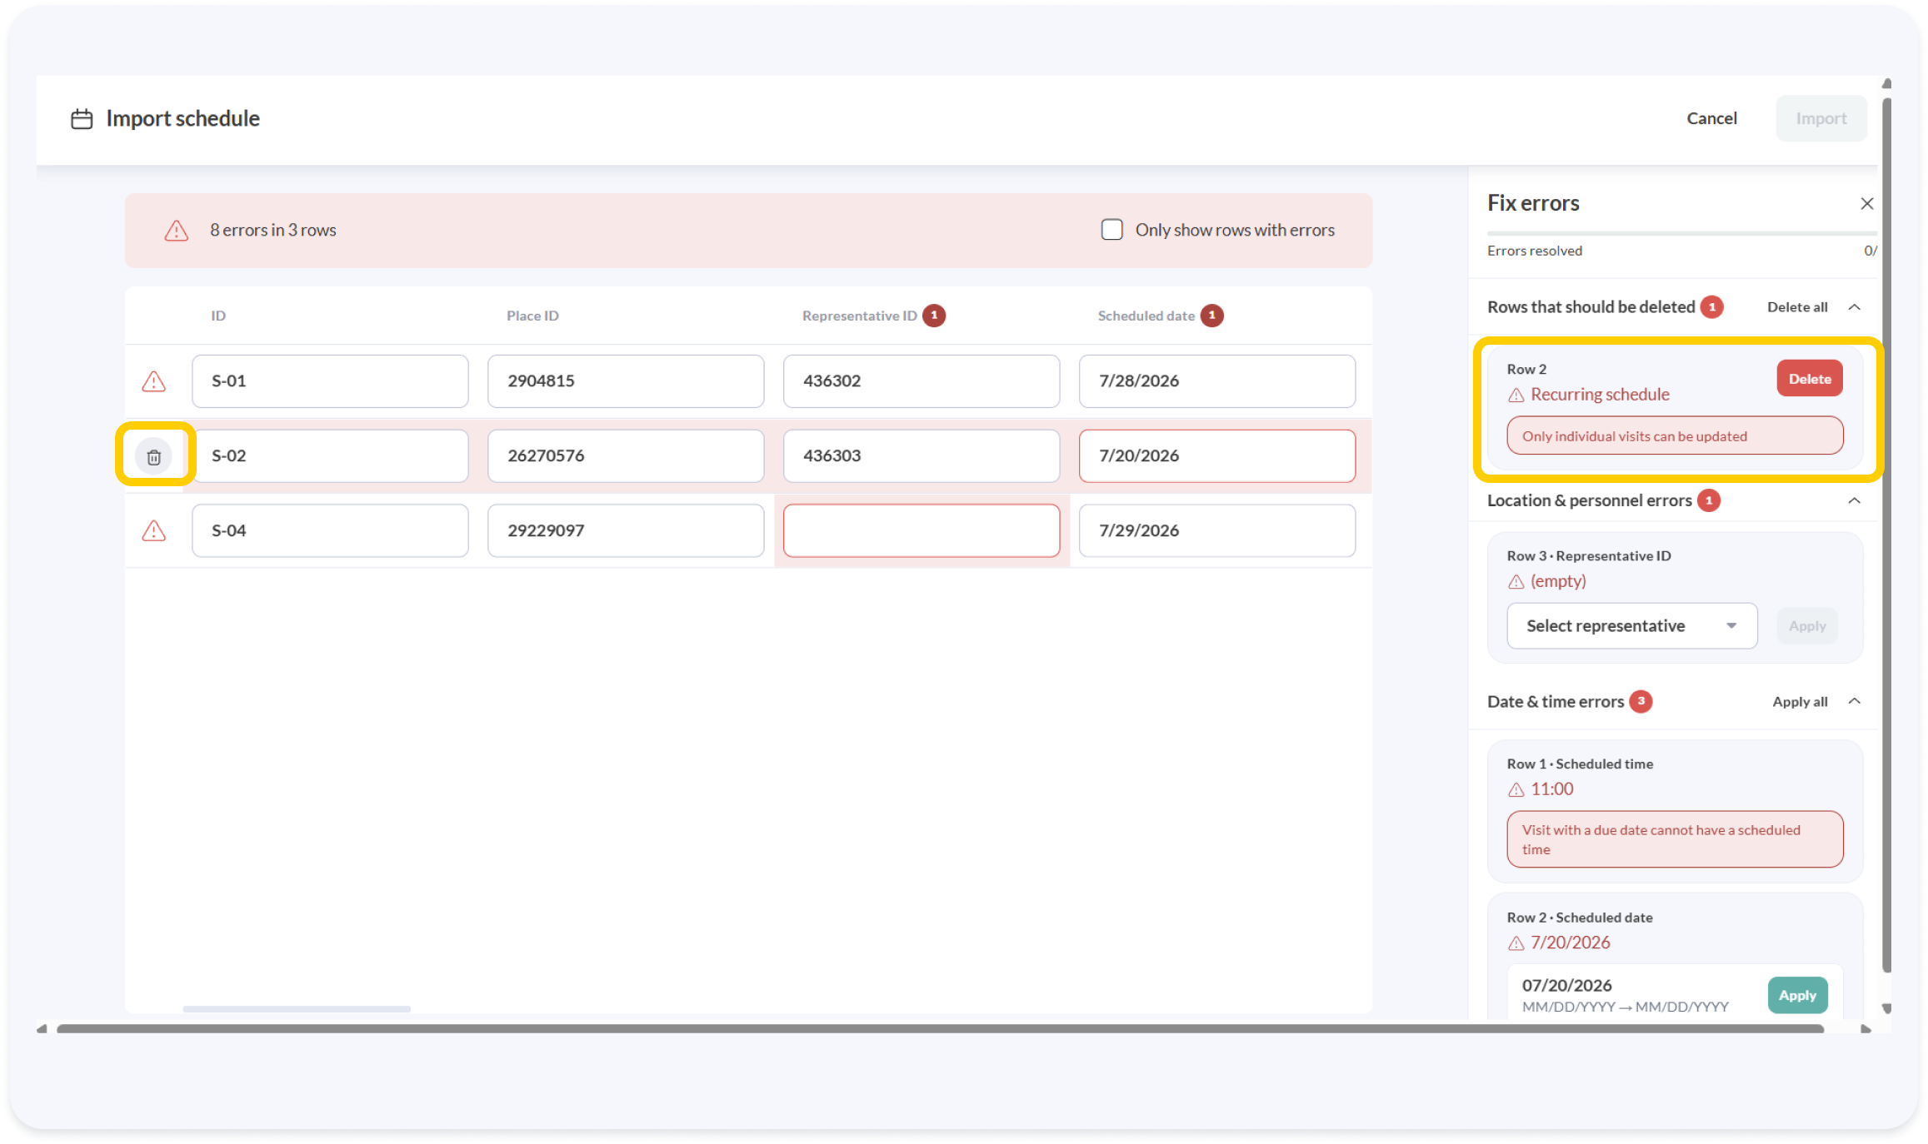Click the 26270576 Place ID field
This screenshot has width=1928, height=1144.
(x=626, y=456)
